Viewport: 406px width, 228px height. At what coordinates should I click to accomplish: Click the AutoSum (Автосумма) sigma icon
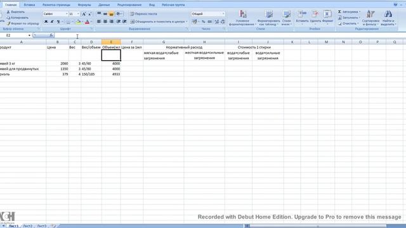tap(339, 12)
